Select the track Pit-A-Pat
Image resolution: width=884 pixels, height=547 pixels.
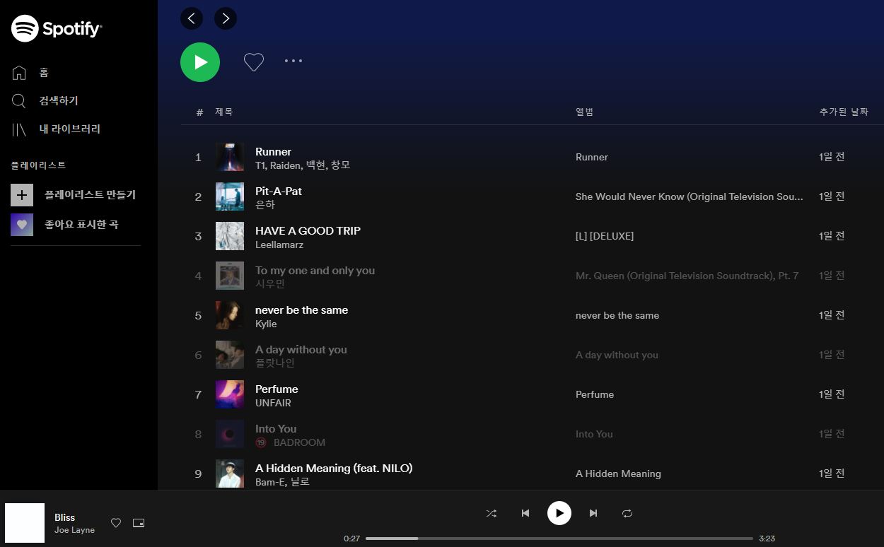click(x=279, y=191)
